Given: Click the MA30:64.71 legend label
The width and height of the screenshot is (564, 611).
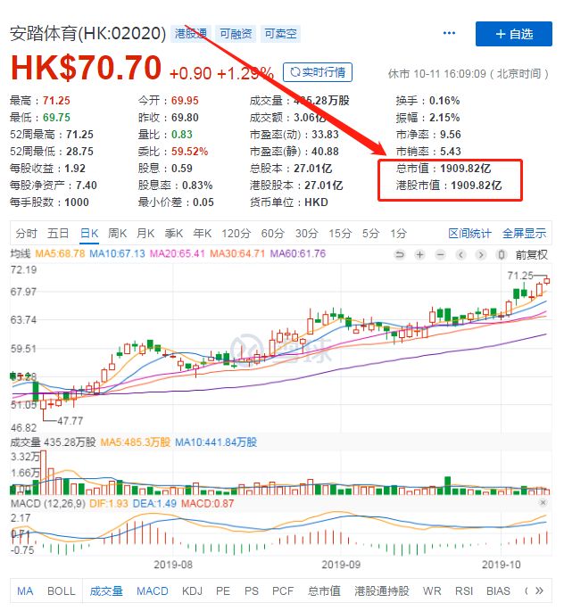Looking at the screenshot, I should [237, 253].
